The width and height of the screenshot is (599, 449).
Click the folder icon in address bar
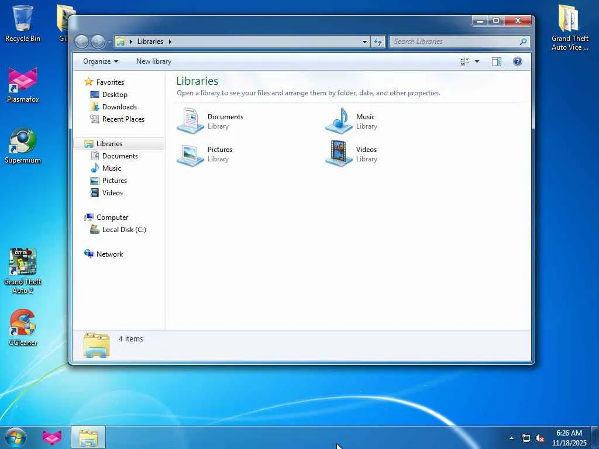point(121,42)
